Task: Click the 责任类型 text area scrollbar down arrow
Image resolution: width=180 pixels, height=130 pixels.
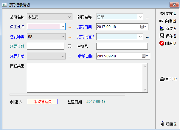Action: tap(145, 90)
